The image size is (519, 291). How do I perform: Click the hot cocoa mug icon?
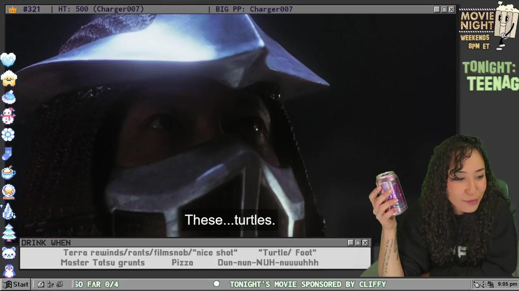[x=8, y=172]
